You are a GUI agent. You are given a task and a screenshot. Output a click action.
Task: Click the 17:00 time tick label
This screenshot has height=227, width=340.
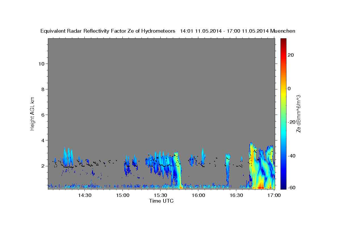tap(274, 196)
